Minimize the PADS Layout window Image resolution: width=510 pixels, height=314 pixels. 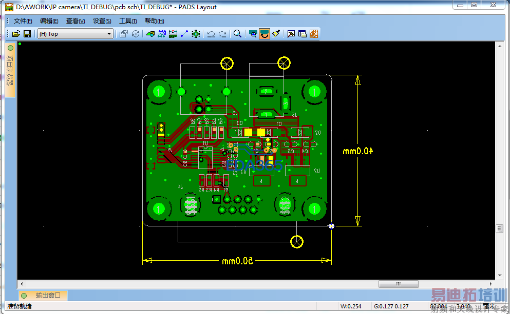click(x=460, y=5)
